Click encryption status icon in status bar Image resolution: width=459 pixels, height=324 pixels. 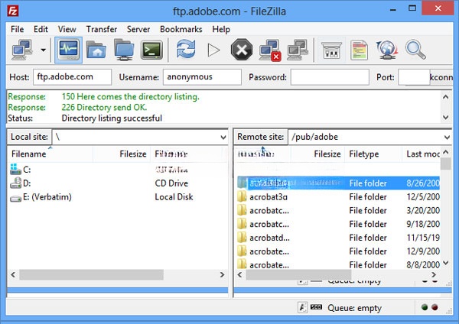[x=302, y=307]
